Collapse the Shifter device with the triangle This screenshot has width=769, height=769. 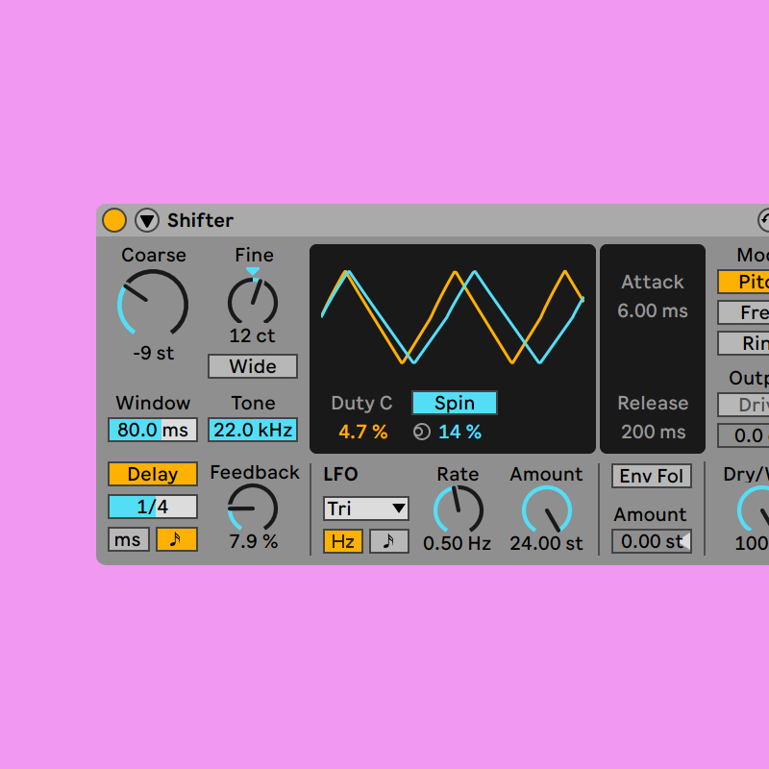146,220
